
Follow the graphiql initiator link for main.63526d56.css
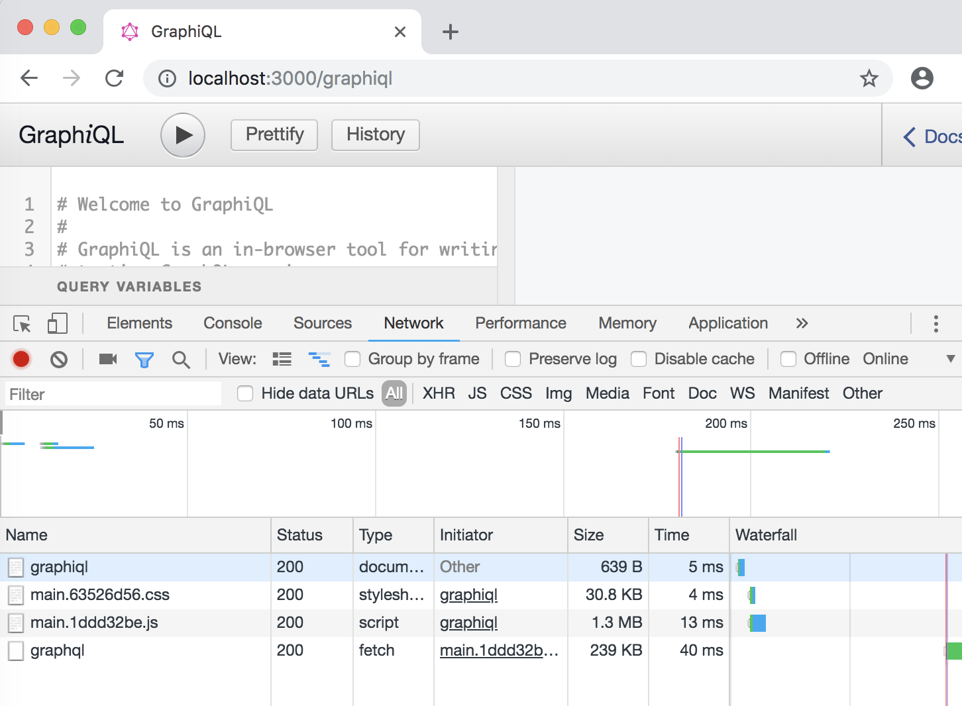coord(468,595)
